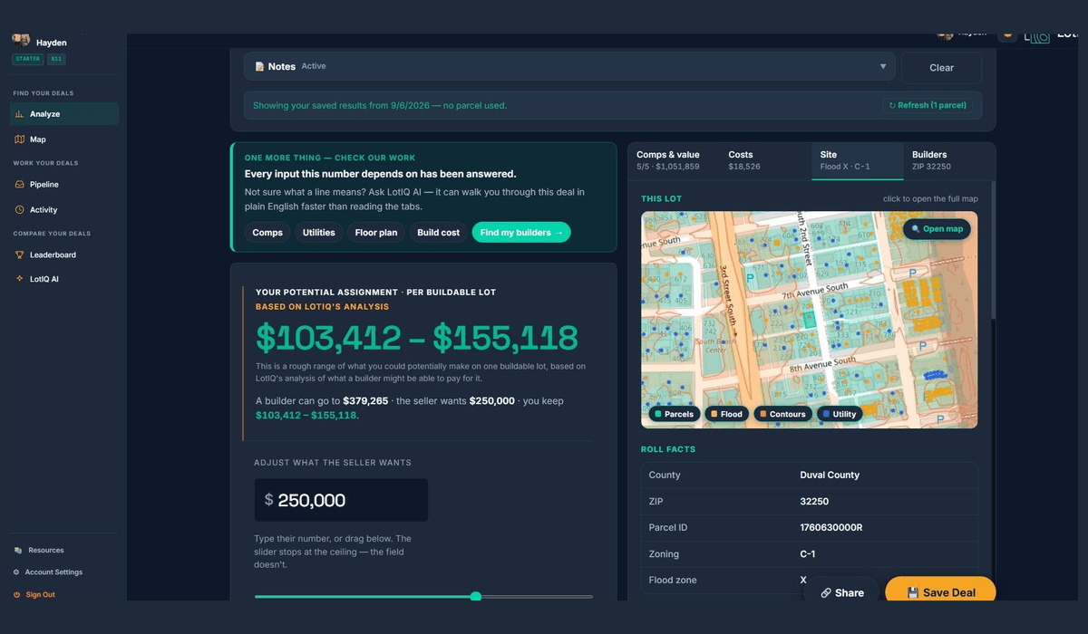Click the Build cost suggestion chip
The width and height of the screenshot is (1088, 634).
tap(439, 233)
